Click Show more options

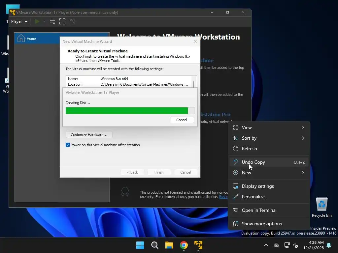[269, 224]
